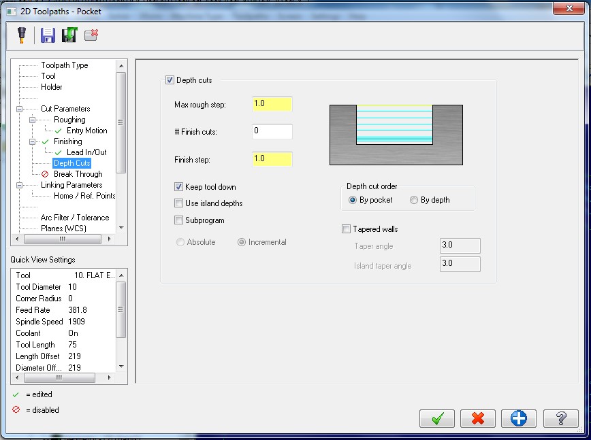The width and height of the screenshot is (591, 440).
Task: Click tree panel scroll down arrow
Action: pos(121,228)
